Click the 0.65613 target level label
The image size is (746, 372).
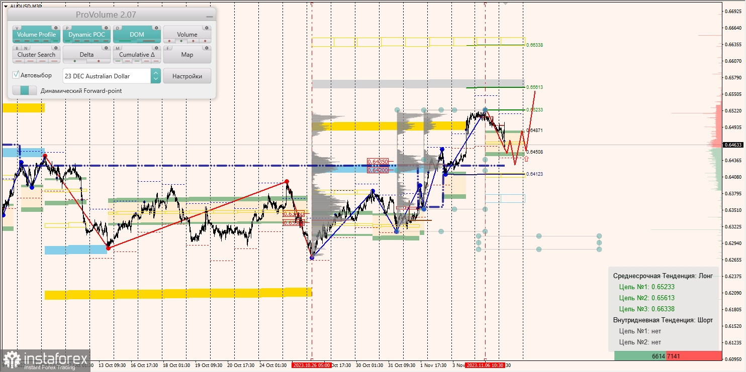(534, 87)
